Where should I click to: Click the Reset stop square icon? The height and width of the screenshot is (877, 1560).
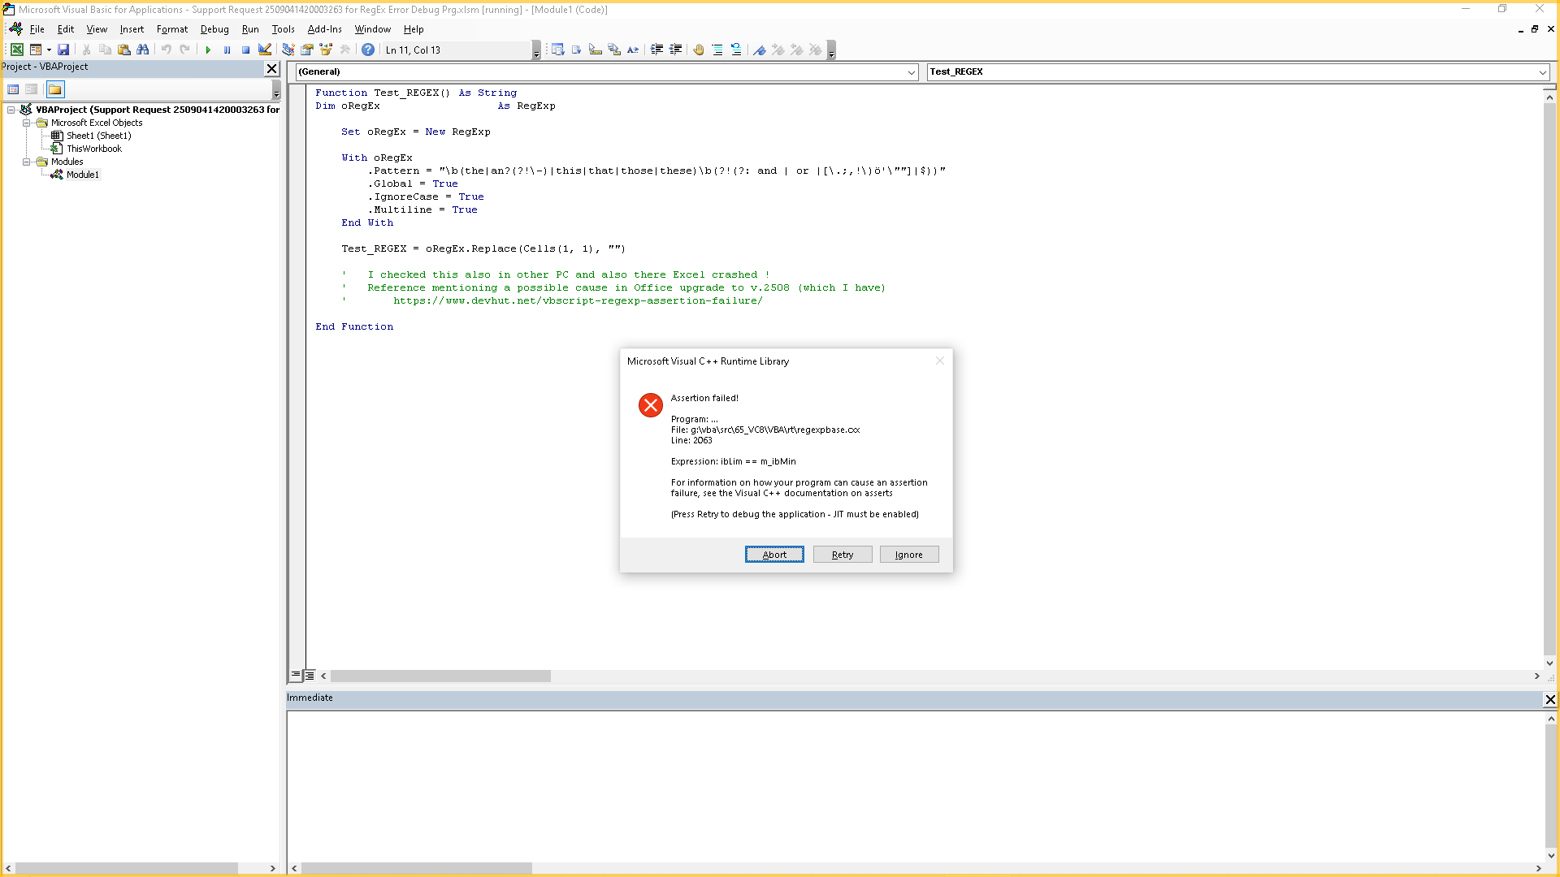[x=245, y=50]
